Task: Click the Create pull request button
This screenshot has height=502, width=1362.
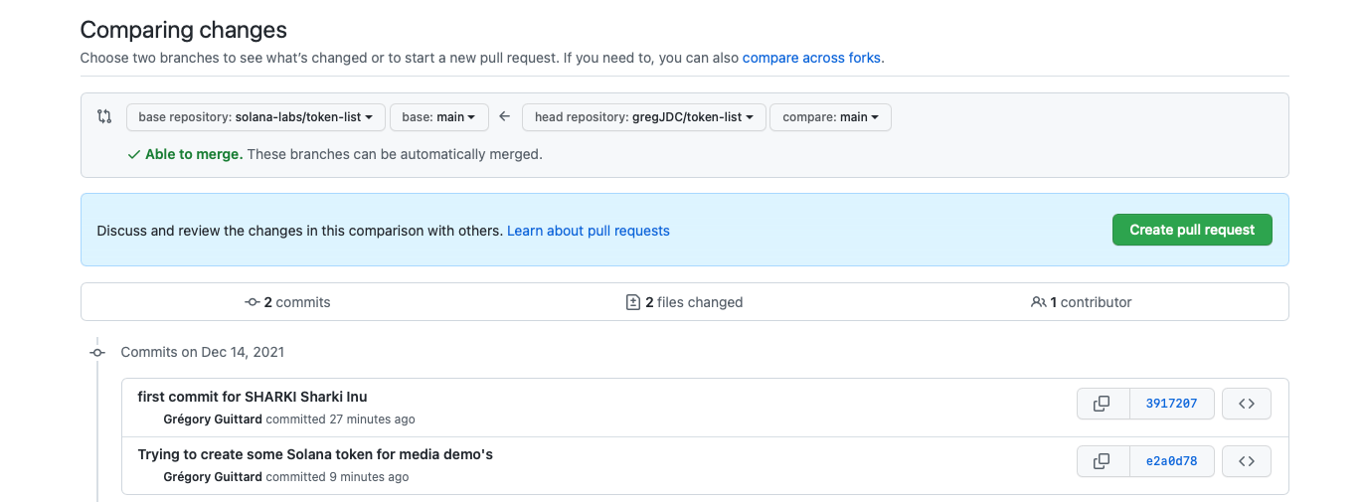Action: (x=1191, y=230)
